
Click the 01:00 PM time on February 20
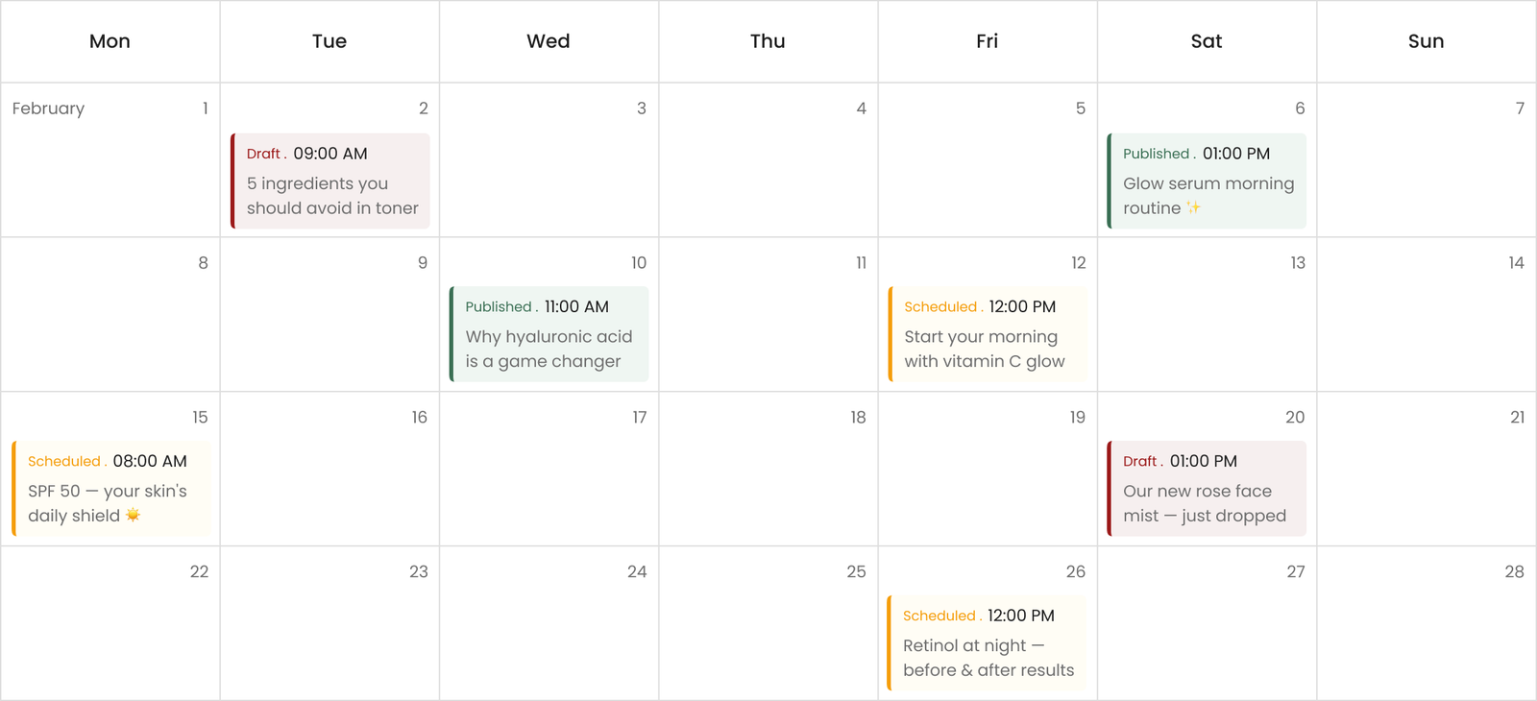pos(1204,461)
